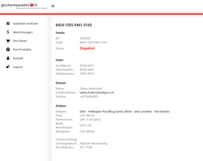Screen dimensions: 203x161
Task: Select the Kontakt sidebar entry
Action: pyautogui.click(x=18, y=58)
